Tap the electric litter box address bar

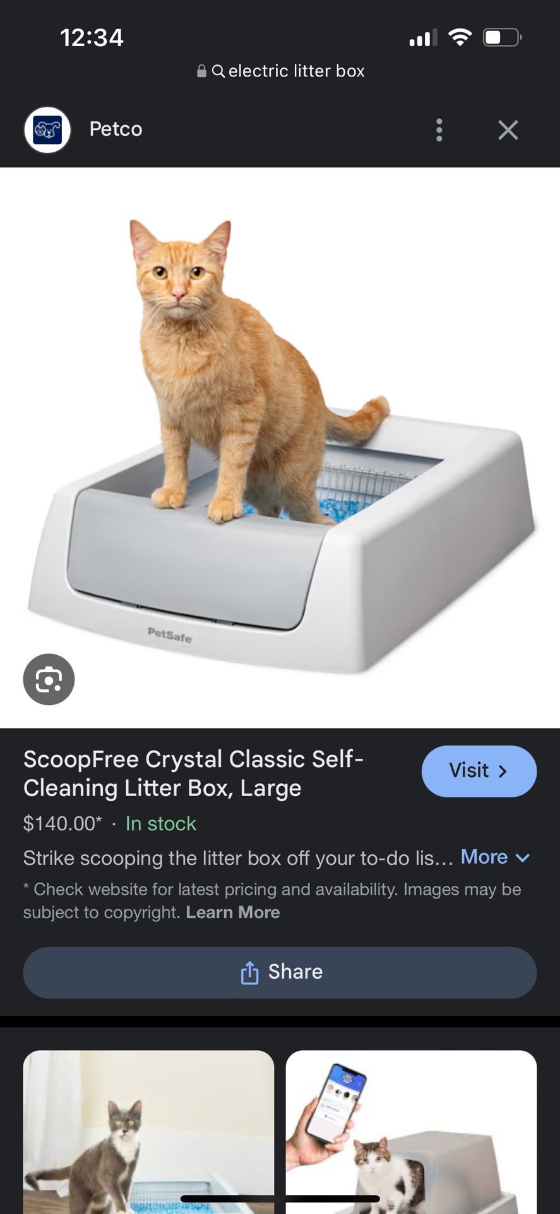tap(280, 71)
